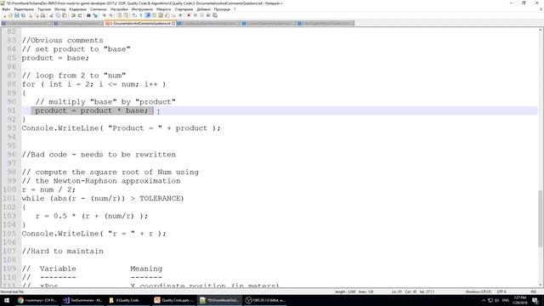This screenshot has width=544, height=306.
Task: Open the Кодировки menu
Action: click(77, 9)
